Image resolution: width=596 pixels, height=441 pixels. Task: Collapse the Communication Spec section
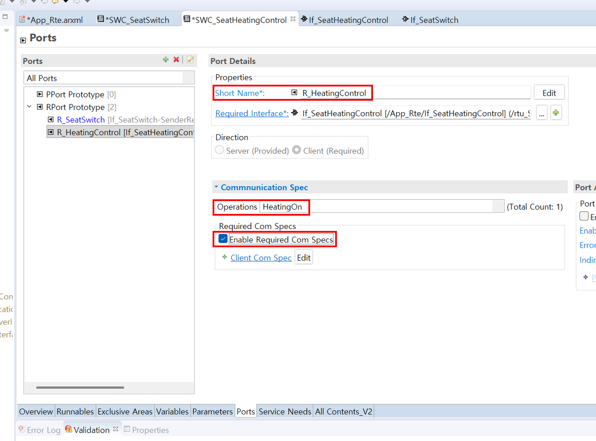[x=216, y=187]
